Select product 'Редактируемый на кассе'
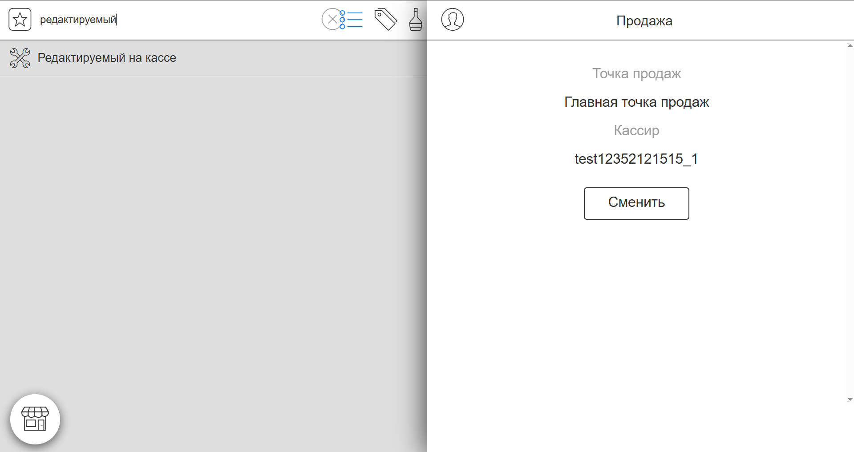This screenshot has width=854, height=452. pos(214,58)
